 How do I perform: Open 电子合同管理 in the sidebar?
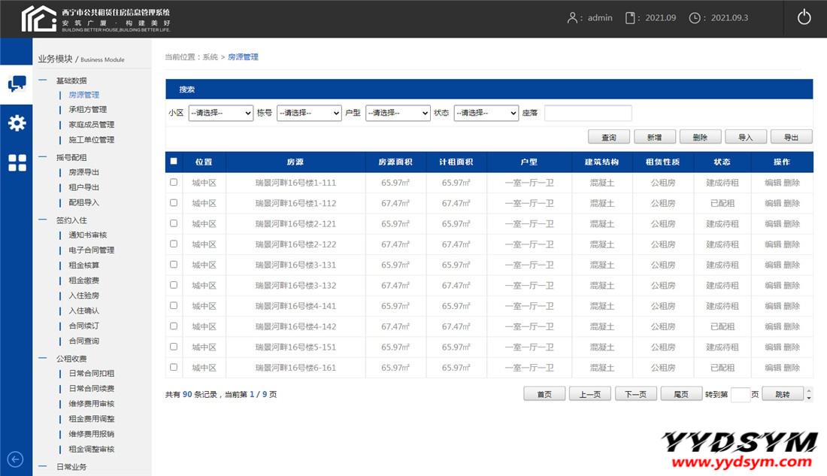91,250
